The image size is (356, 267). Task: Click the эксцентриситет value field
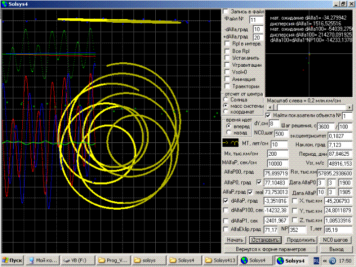(x=340, y=136)
